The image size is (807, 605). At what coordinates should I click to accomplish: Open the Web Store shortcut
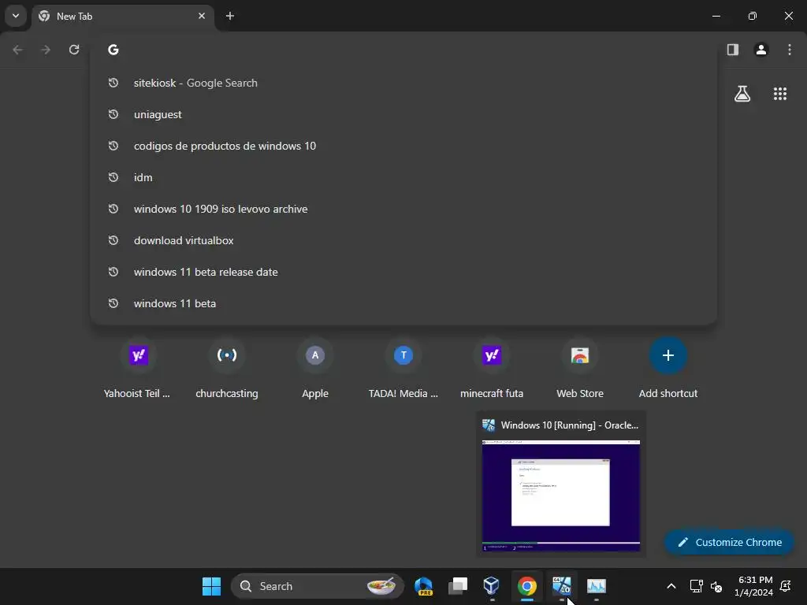tap(580, 368)
